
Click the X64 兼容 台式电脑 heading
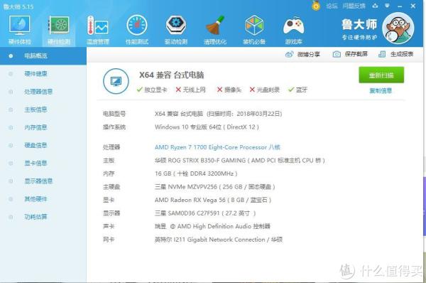click(171, 75)
